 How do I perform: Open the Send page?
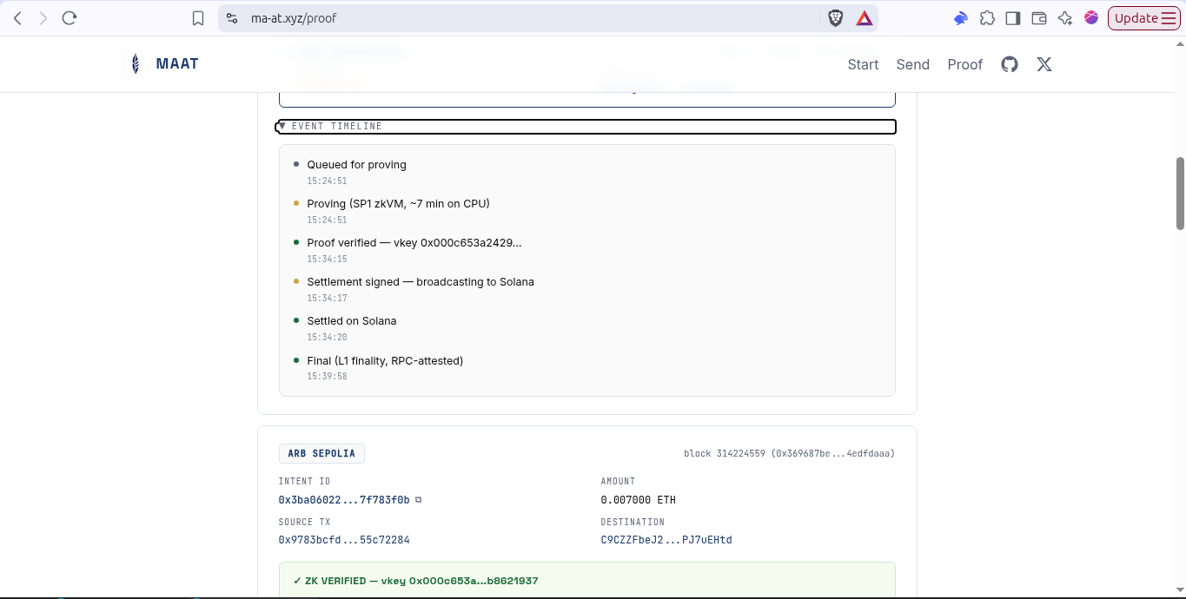(x=913, y=64)
